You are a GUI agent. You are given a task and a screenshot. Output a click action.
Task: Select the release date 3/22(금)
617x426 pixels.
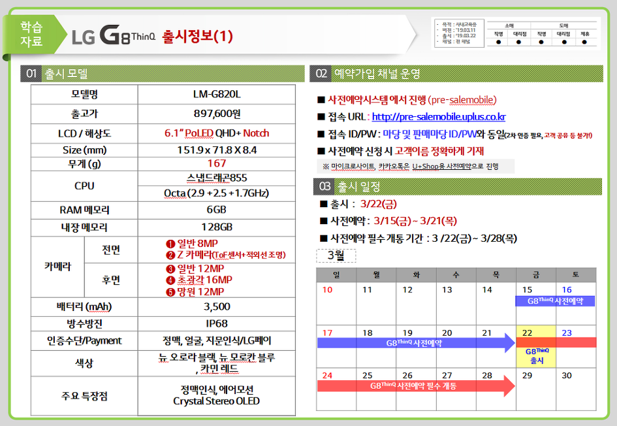point(379,204)
